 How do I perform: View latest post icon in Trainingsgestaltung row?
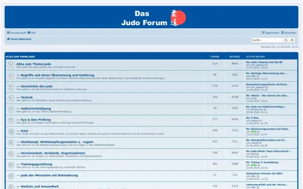pyautogui.click(x=259, y=165)
